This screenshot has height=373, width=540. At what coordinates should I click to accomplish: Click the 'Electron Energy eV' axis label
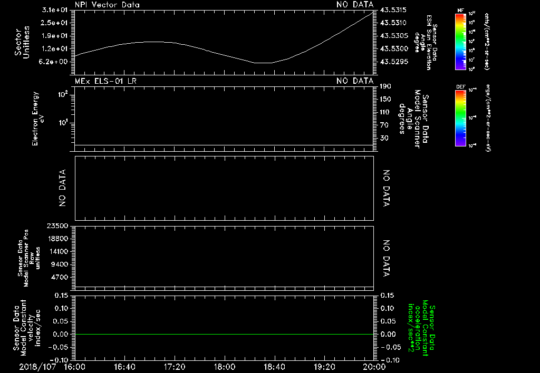tap(38, 119)
